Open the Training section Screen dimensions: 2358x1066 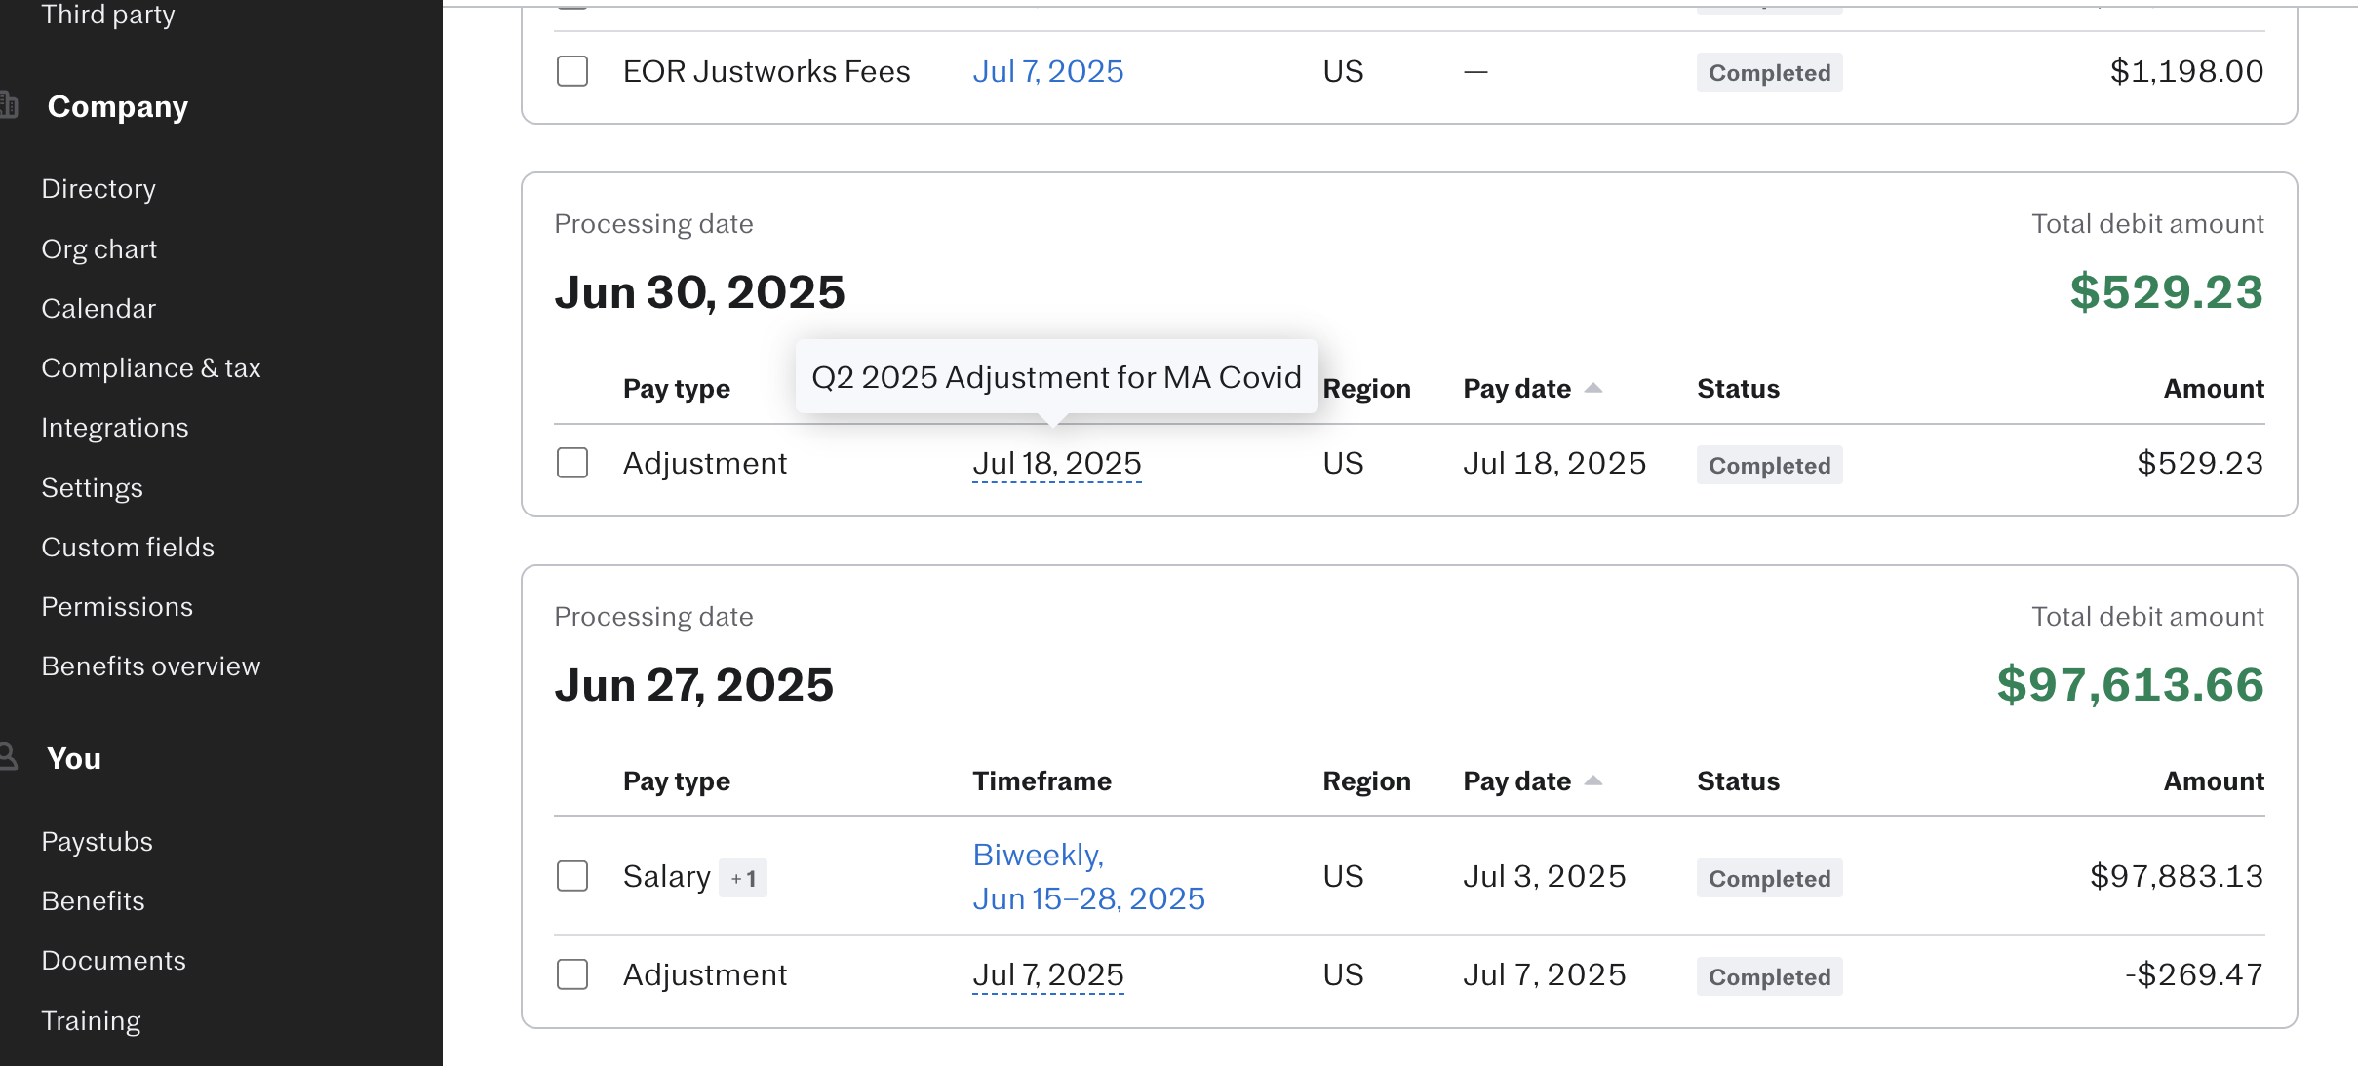click(x=91, y=1020)
